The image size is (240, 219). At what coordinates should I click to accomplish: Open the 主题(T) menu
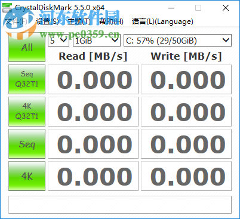(x=79, y=21)
